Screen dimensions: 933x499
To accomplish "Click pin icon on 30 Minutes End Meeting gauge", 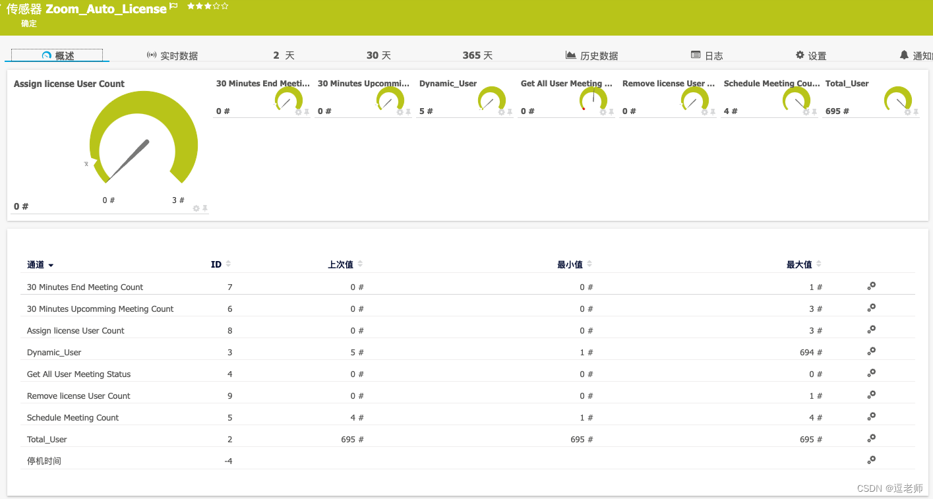I will pyautogui.click(x=307, y=112).
